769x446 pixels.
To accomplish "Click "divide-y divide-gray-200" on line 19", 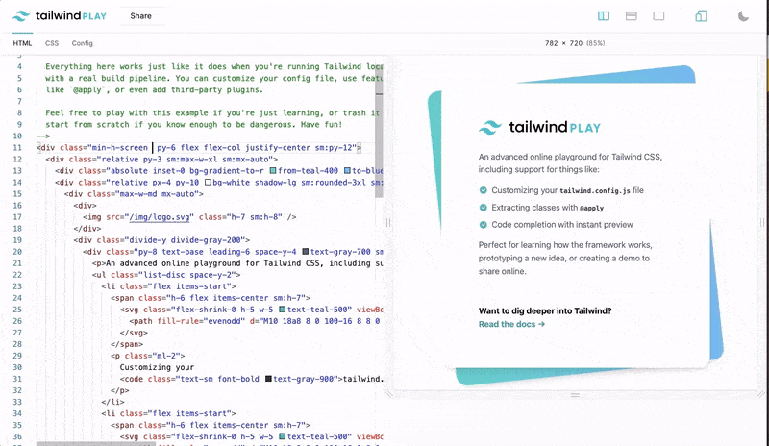I will tap(186, 240).
